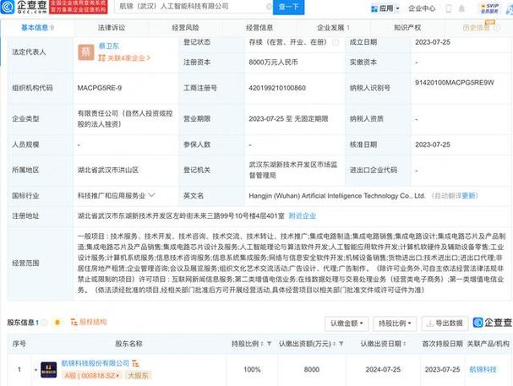The height and width of the screenshot is (386, 513).
Task: Click the 查一下 search button
Action: (288, 7)
